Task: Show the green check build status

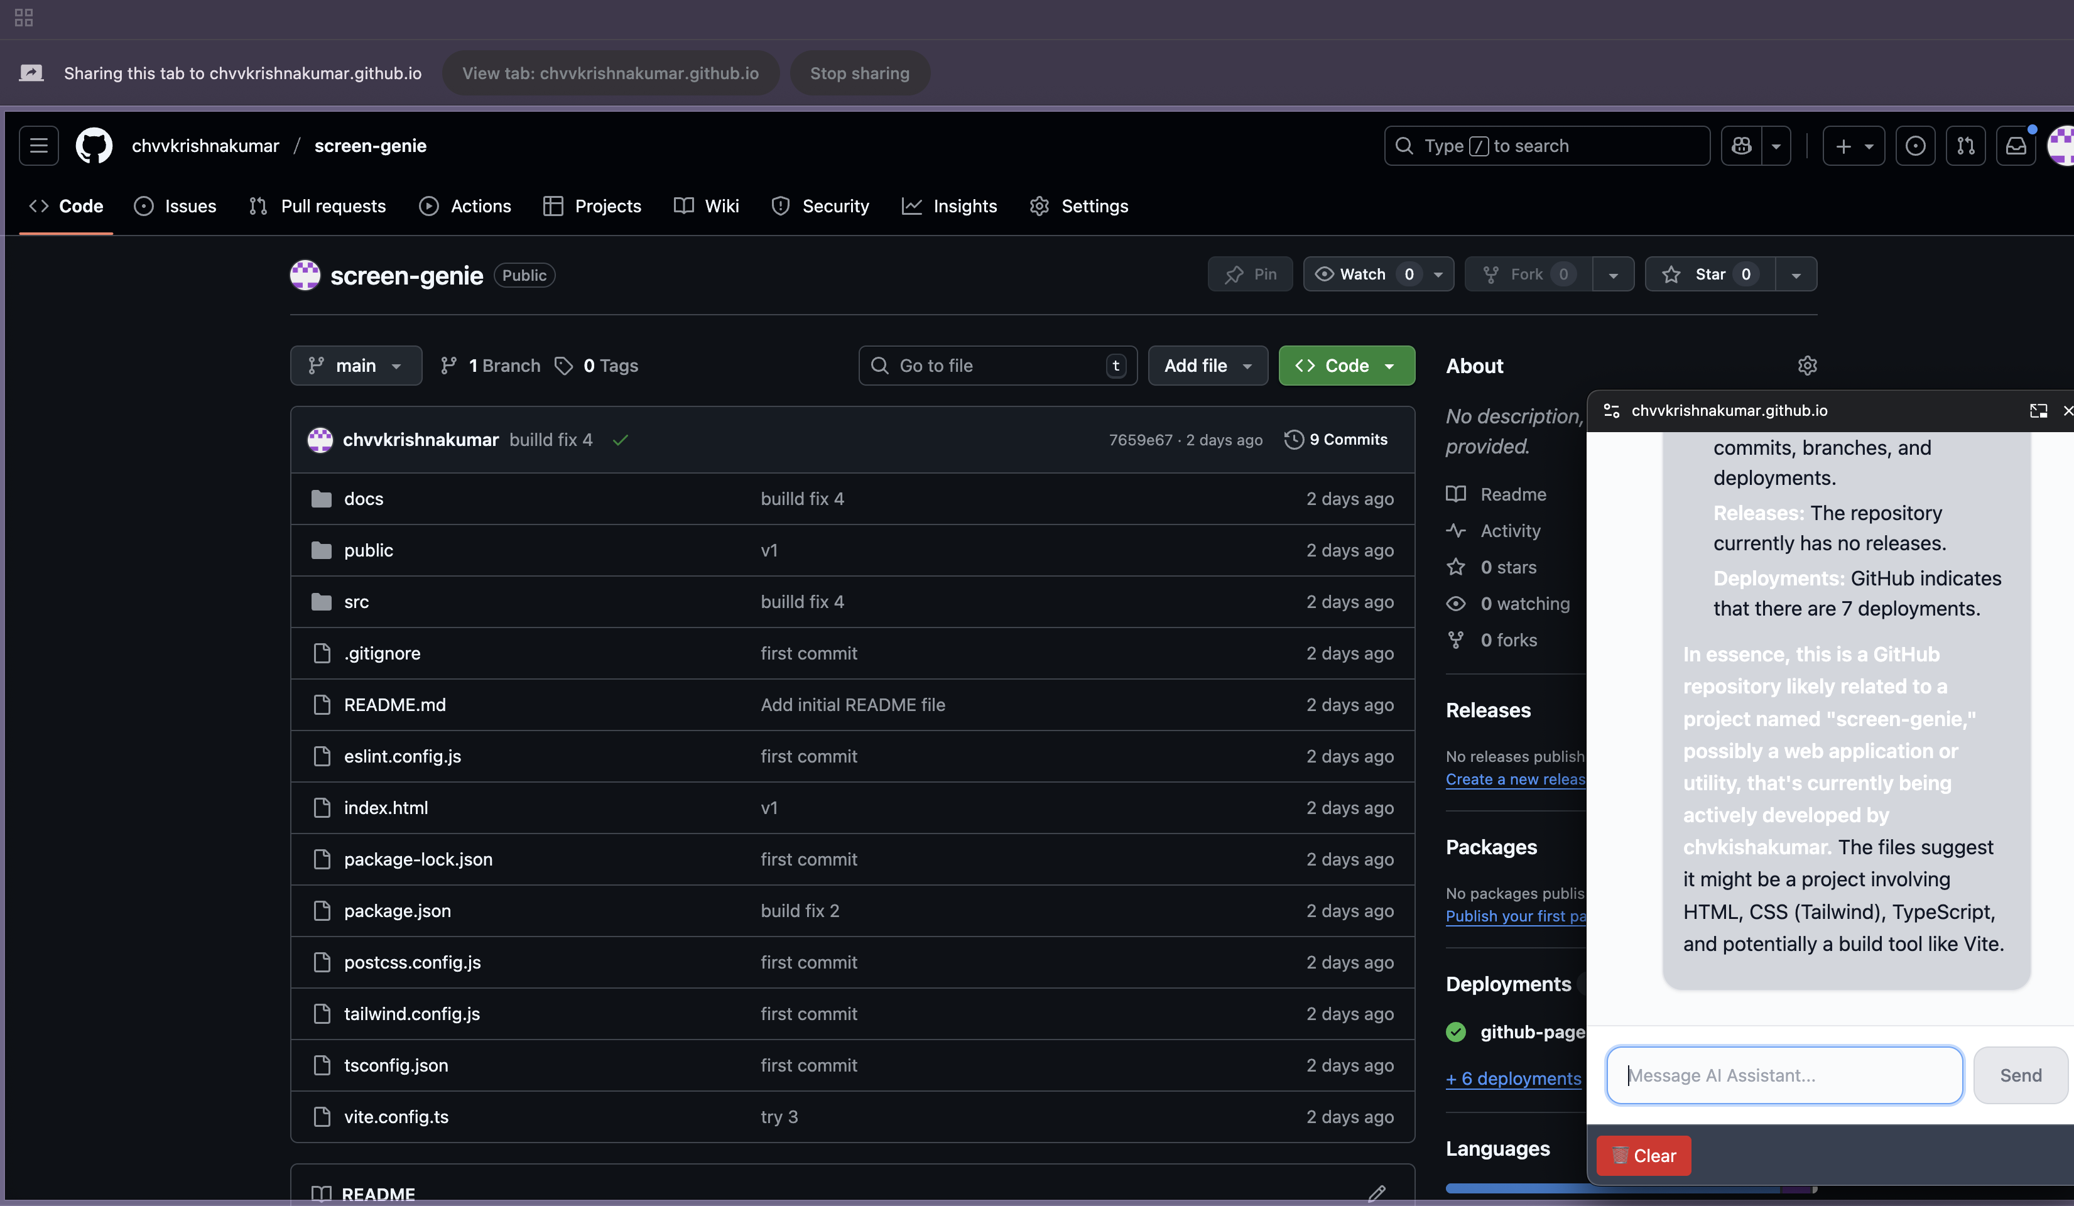Action: [x=621, y=440]
